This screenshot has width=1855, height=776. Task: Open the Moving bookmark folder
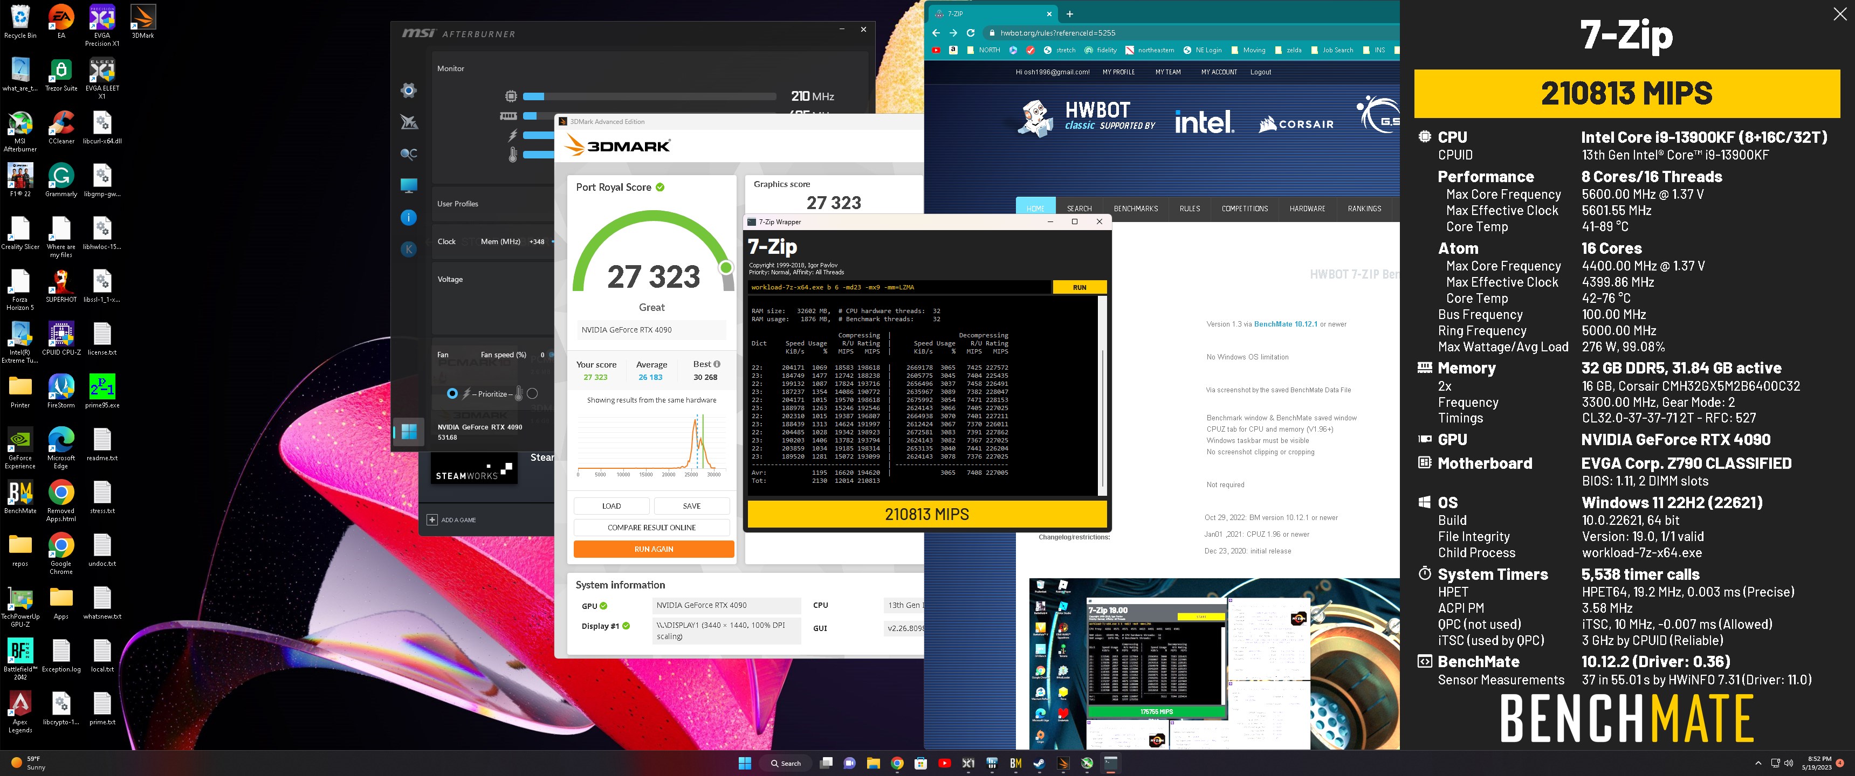[x=1248, y=51]
